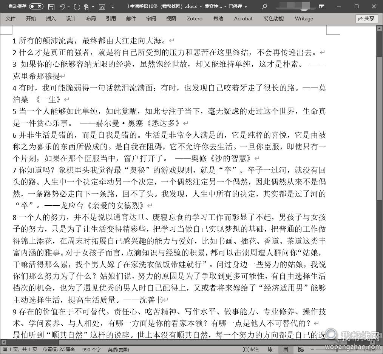Click the zoom out minus button
The height and width of the screenshot is (354, 383).
(x=312, y=349)
